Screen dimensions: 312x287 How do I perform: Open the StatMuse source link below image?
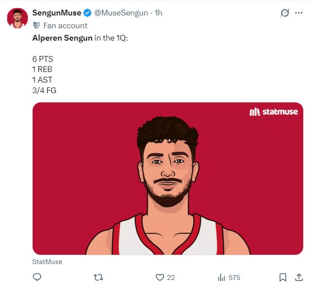(47, 261)
